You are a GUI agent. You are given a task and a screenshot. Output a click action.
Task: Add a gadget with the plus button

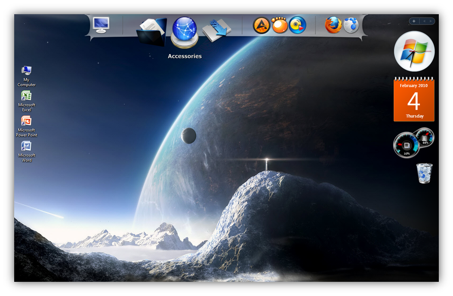click(x=414, y=21)
